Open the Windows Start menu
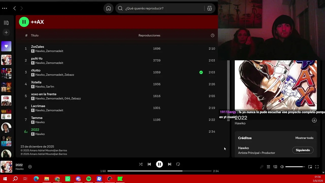The height and width of the screenshot is (183, 325). (5, 179)
